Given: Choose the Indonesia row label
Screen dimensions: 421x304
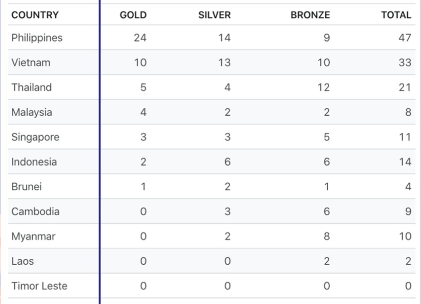Looking at the screenshot, I should point(34,162).
